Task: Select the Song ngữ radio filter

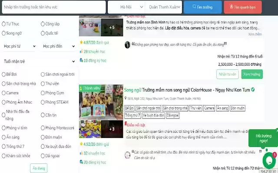Action: pos(3,33)
